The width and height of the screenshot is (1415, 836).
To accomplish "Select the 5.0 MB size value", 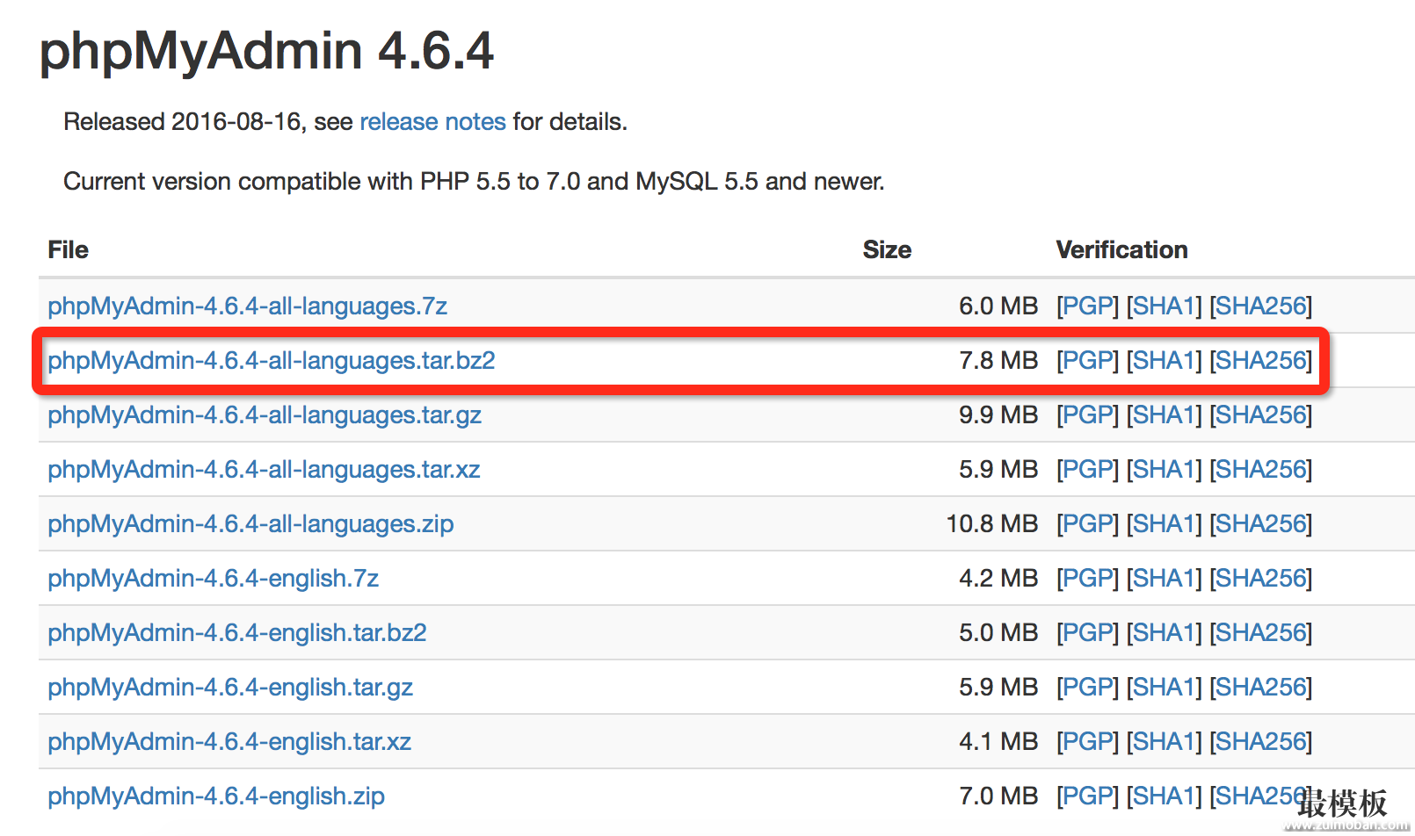I will (998, 632).
